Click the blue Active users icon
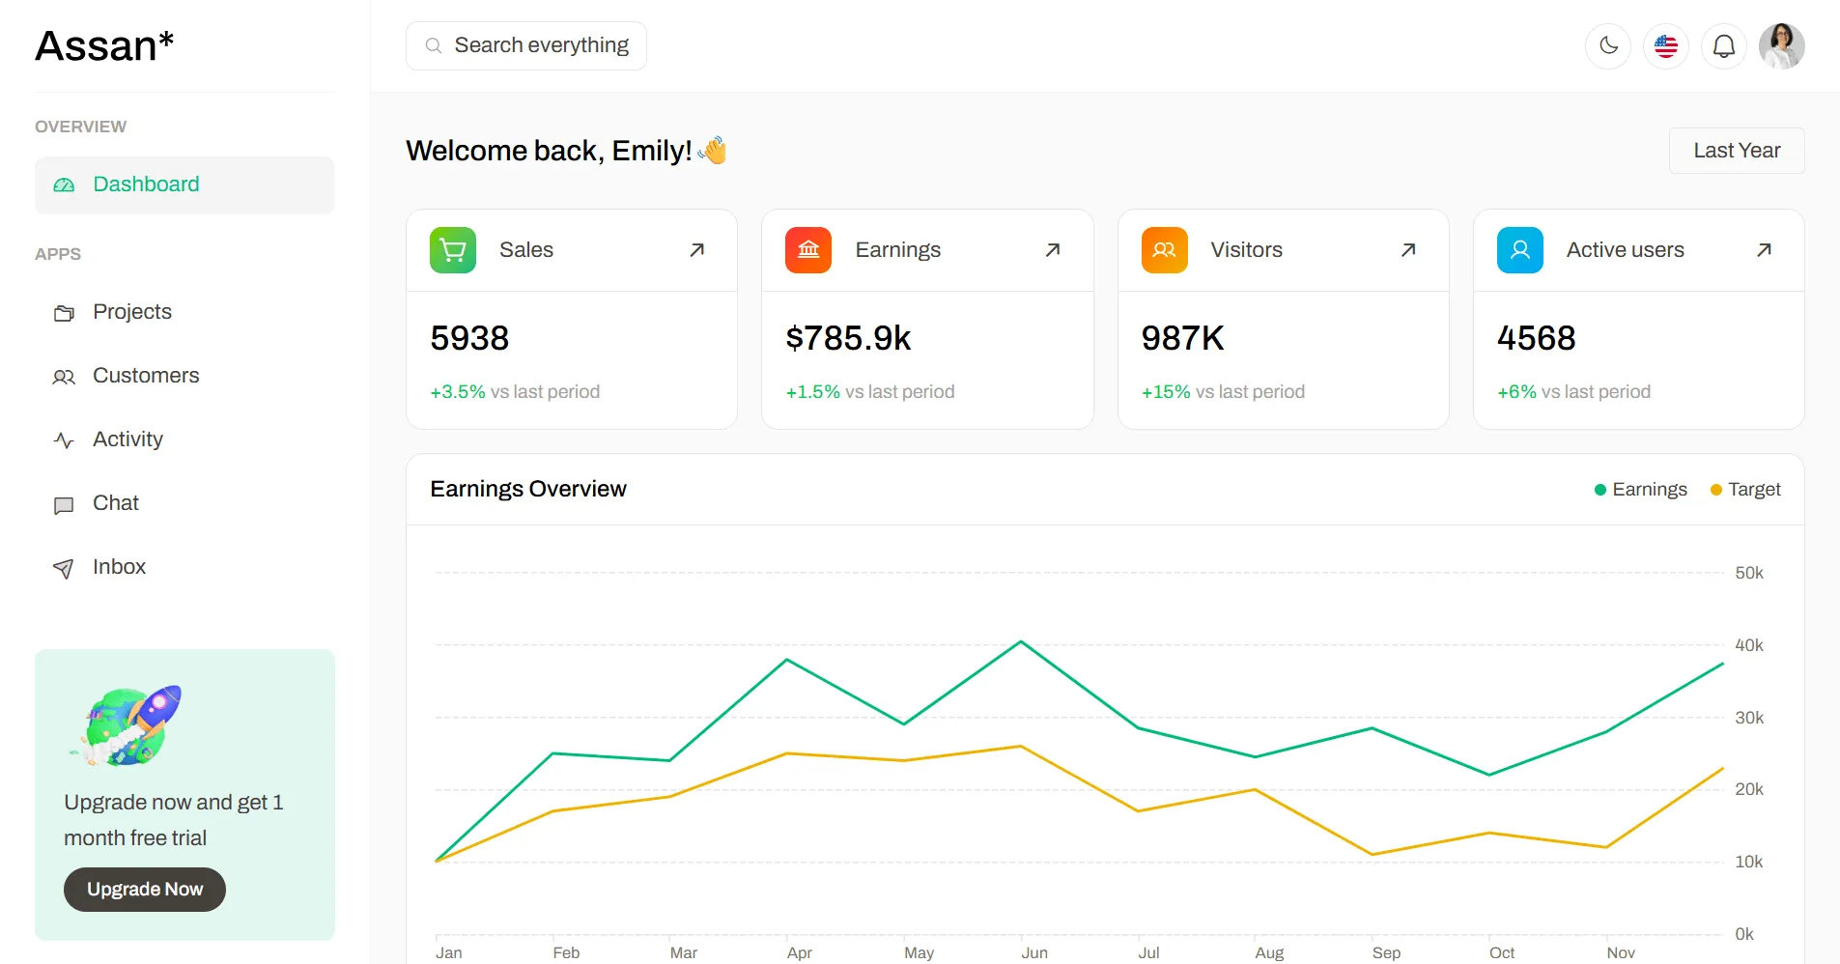The height and width of the screenshot is (964, 1840). 1520,250
